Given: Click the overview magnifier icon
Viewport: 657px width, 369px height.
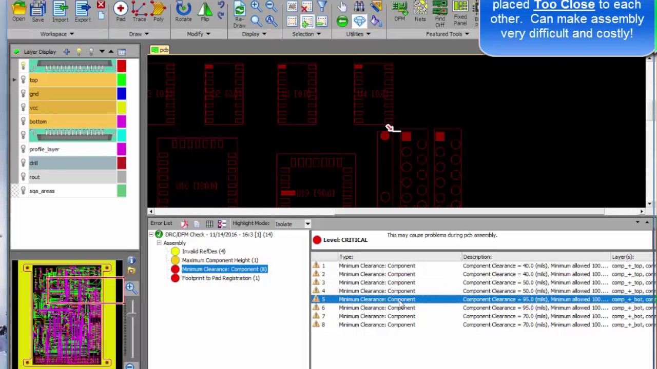Looking at the screenshot, I should pyautogui.click(x=131, y=288).
